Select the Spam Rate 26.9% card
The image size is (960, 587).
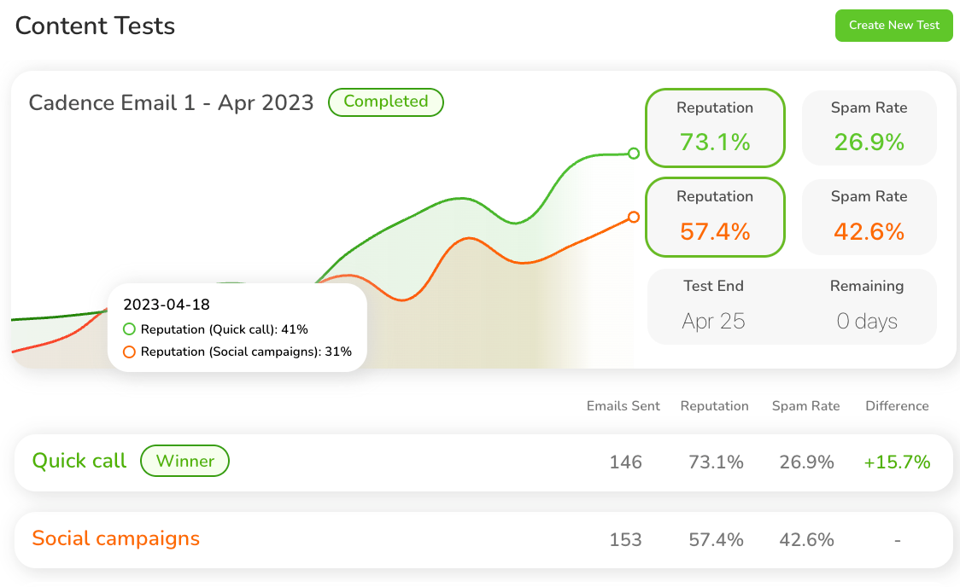[x=869, y=128]
